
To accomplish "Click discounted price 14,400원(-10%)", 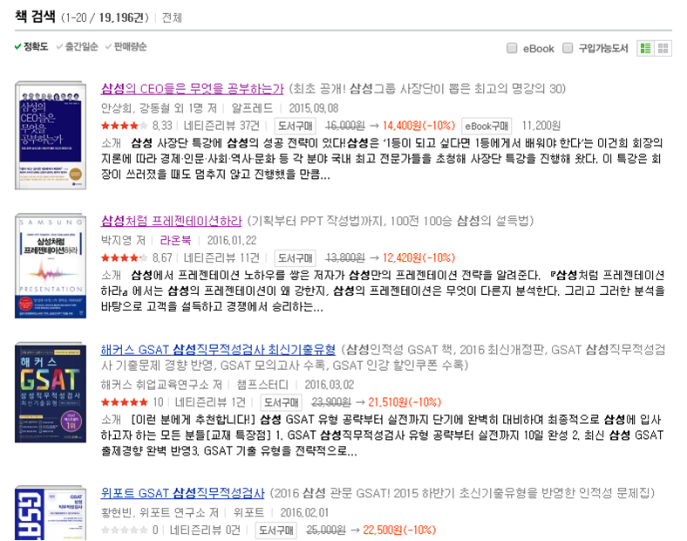I will click(418, 126).
